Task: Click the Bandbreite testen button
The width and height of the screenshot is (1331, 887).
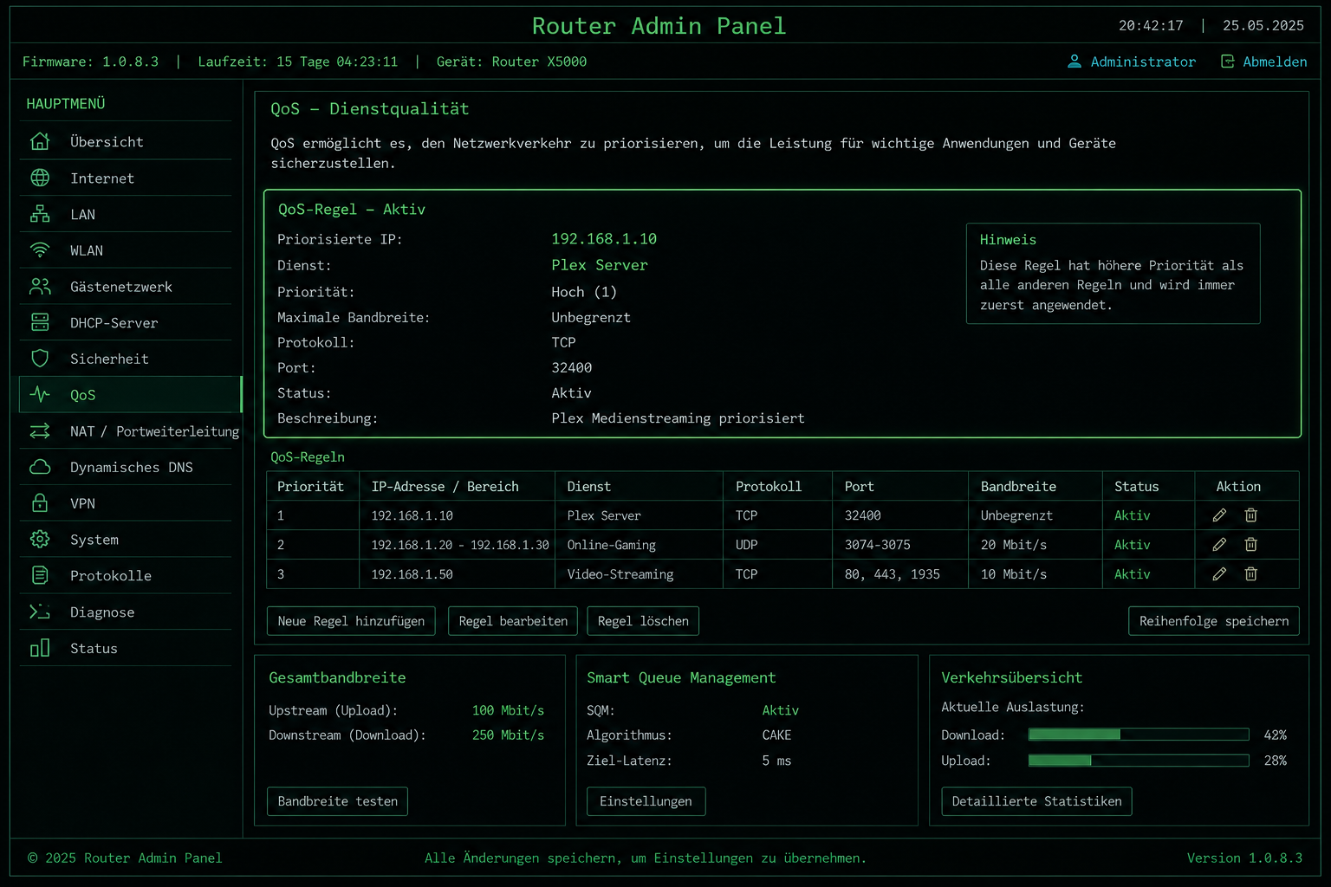Action: pos(337,801)
